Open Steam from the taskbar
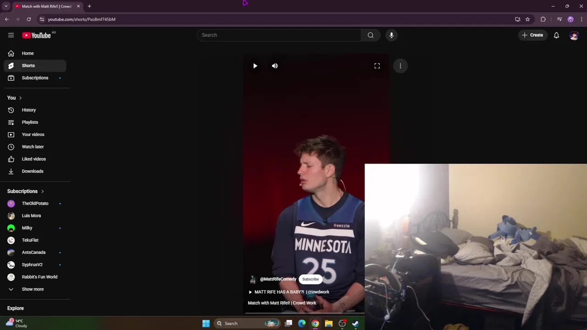The width and height of the screenshot is (587, 330). tap(355, 324)
